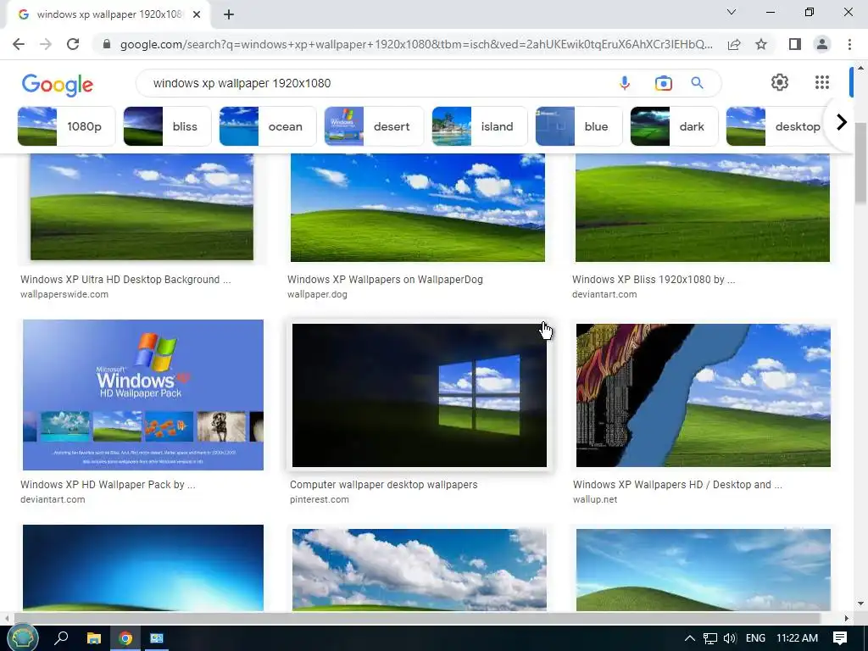
Task: Open the wallpaperswide.com Bliss thumbnail
Action: (142, 207)
